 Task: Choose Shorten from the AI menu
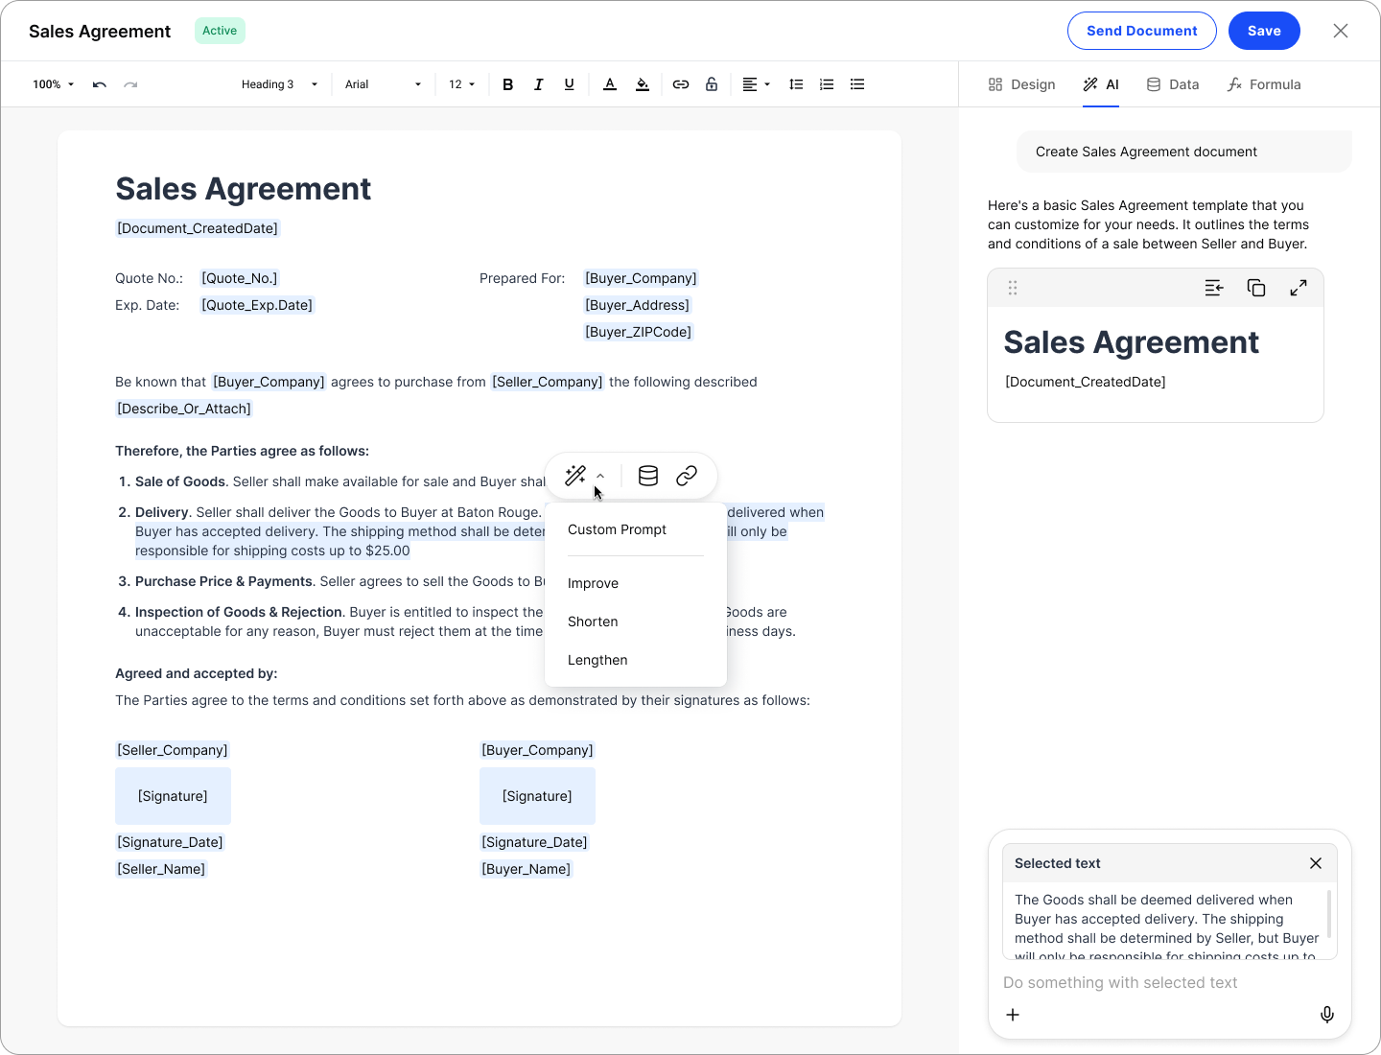click(x=593, y=621)
